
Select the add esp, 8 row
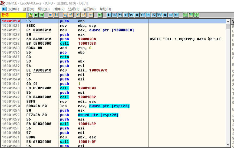(113, 48)
